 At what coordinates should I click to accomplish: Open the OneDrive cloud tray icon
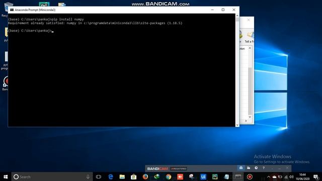pos(274,176)
